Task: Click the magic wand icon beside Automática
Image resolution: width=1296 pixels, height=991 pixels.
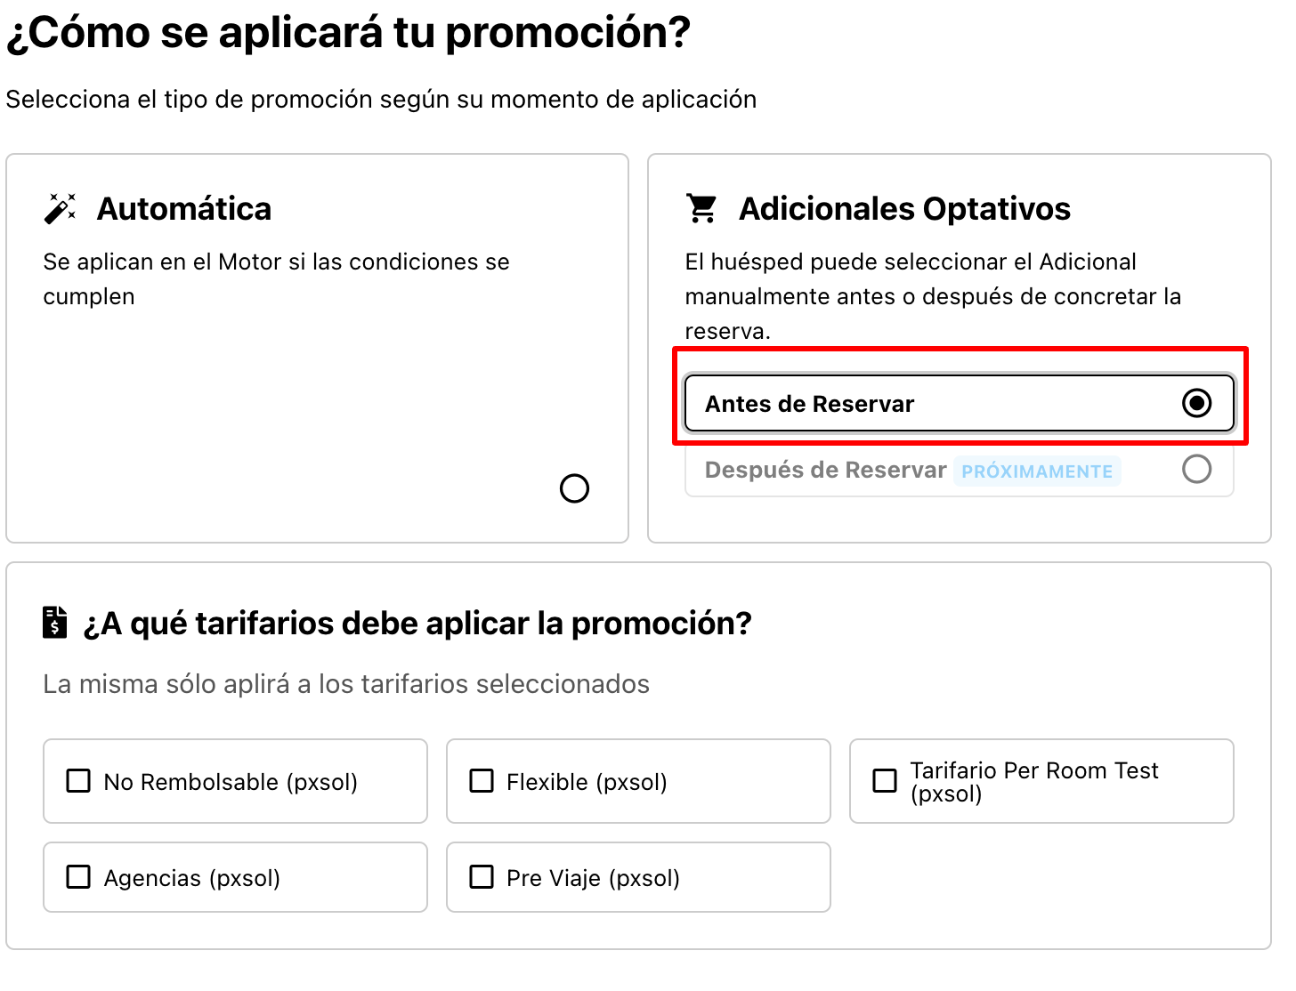Action: coord(60,208)
